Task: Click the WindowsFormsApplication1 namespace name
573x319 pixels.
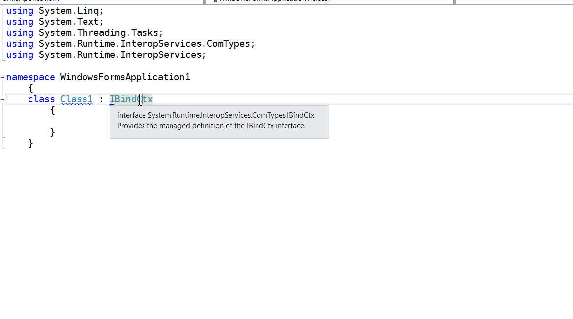Action: tap(124, 77)
